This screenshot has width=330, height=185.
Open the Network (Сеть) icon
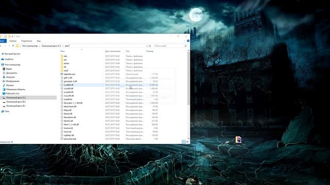[3, 112]
